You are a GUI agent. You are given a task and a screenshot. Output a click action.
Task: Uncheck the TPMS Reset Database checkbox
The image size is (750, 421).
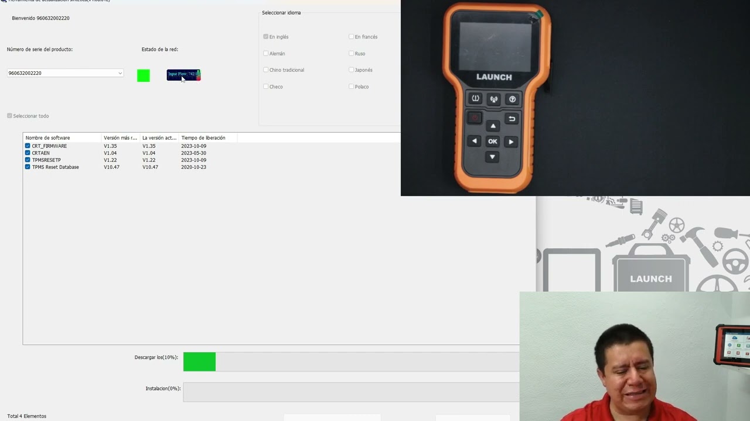coord(28,167)
